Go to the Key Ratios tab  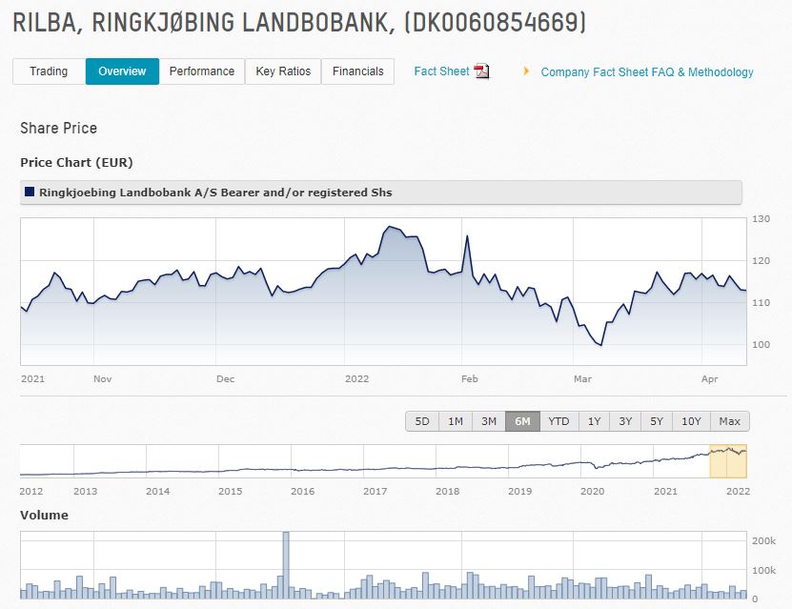[283, 71]
